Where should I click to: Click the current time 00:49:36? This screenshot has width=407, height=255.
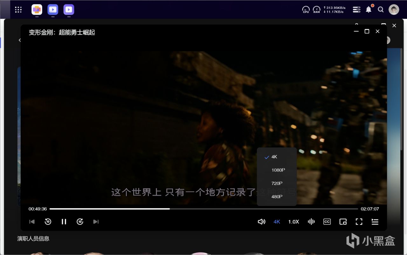coord(38,209)
